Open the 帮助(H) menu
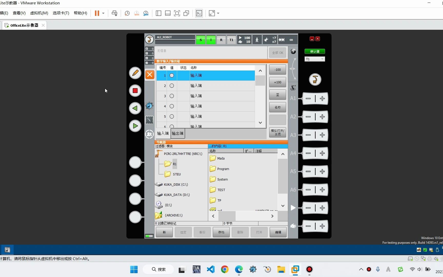This screenshot has width=443, height=277. [x=80, y=13]
